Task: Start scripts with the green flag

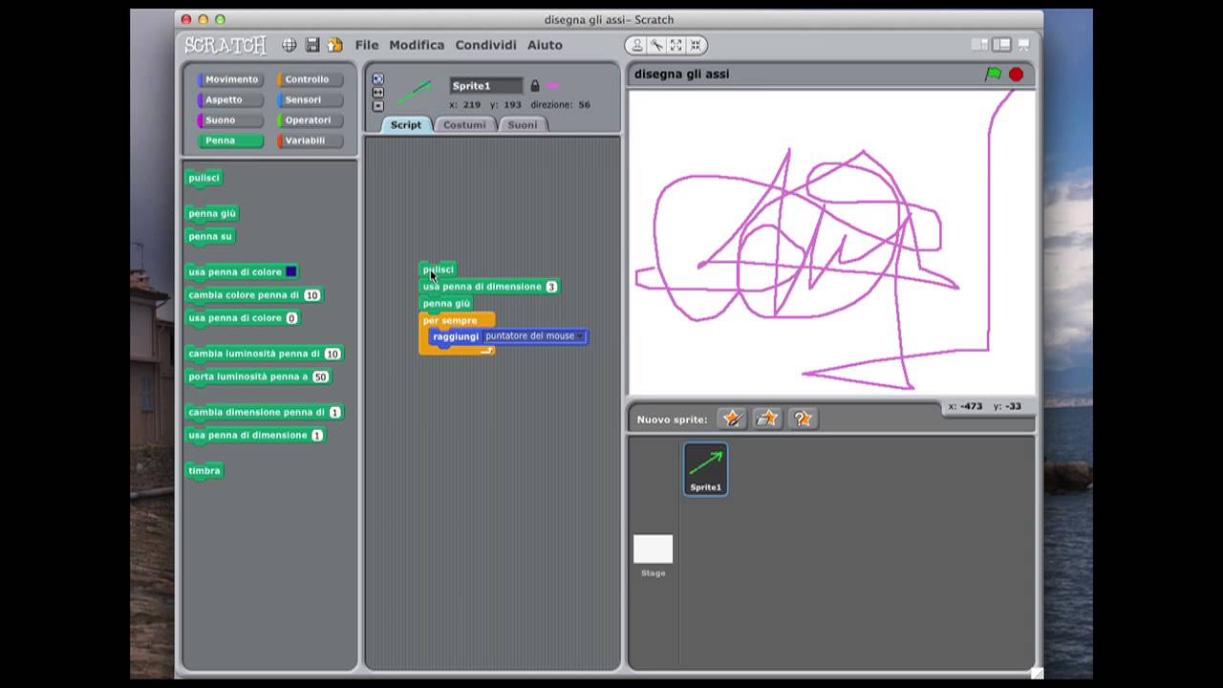Action: [993, 74]
